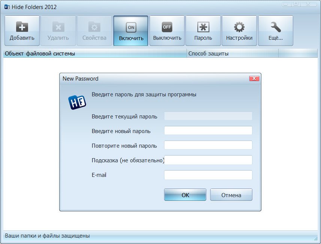The image size is (321, 244).
Task: Click the Добавить (Add) folder icon
Action: click(x=22, y=27)
